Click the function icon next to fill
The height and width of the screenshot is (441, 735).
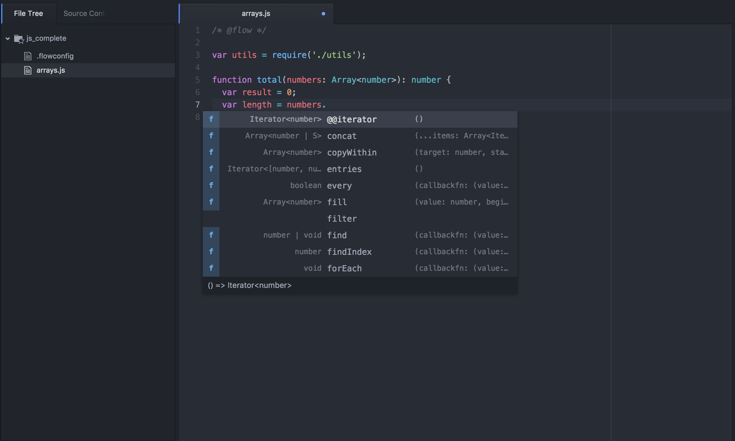click(x=211, y=202)
